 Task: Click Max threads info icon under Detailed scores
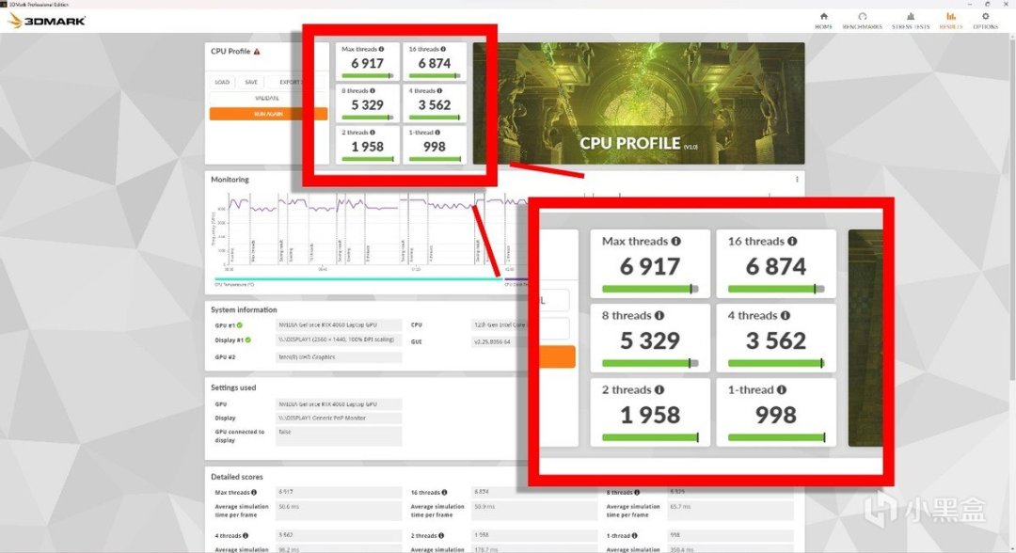pos(254,492)
